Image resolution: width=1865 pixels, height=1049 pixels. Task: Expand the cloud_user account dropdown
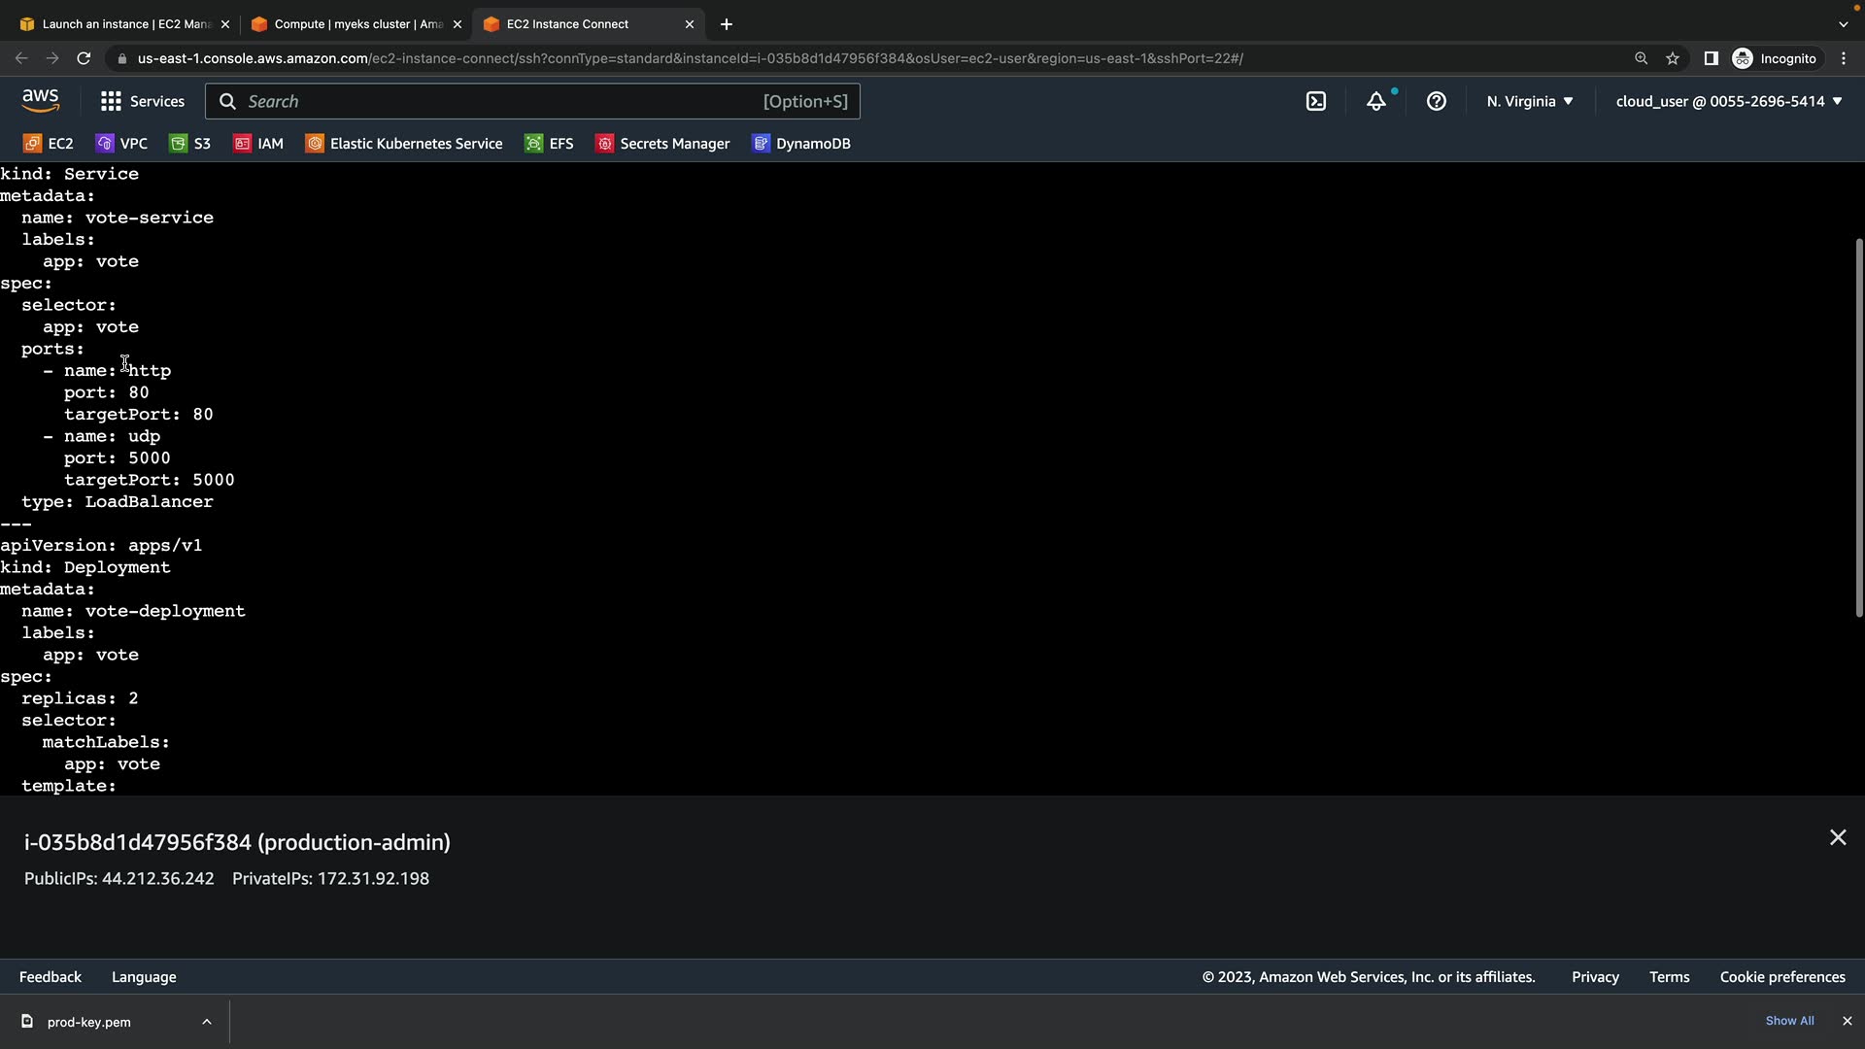point(1729,101)
